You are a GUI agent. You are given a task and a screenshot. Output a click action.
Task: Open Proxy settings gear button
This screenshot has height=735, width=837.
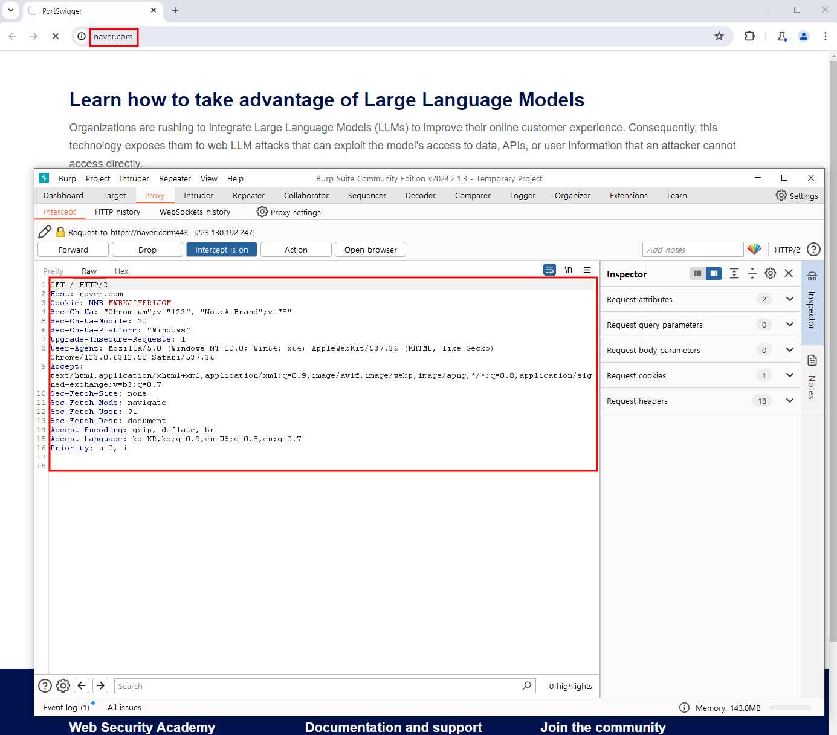289,212
